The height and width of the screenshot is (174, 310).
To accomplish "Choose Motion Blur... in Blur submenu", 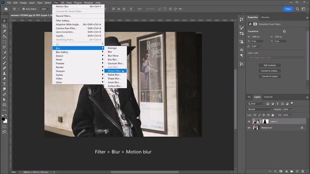I will click(x=115, y=71).
